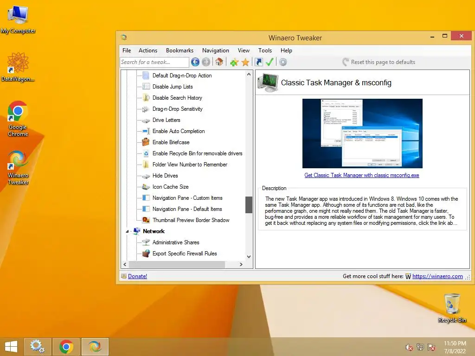The image size is (475, 356).
Task: Click tree scrollbar down arrow
Action: [249, 257]
